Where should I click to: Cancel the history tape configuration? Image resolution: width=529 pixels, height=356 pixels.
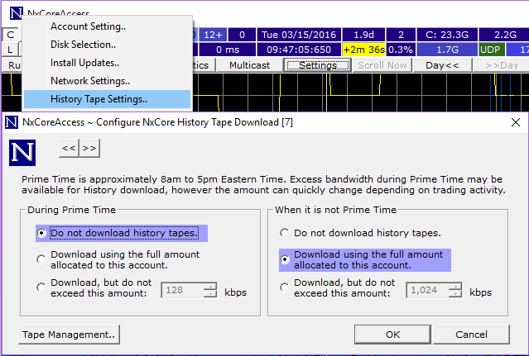(471, 335)
